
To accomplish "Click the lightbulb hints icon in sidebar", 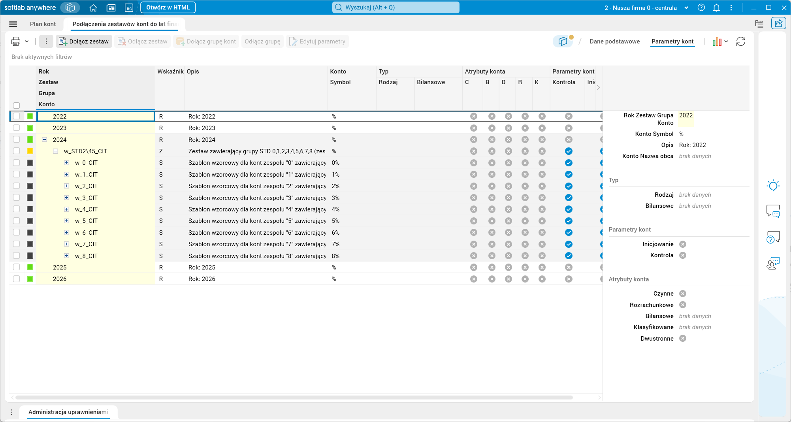I will click(x=773, y=186).
